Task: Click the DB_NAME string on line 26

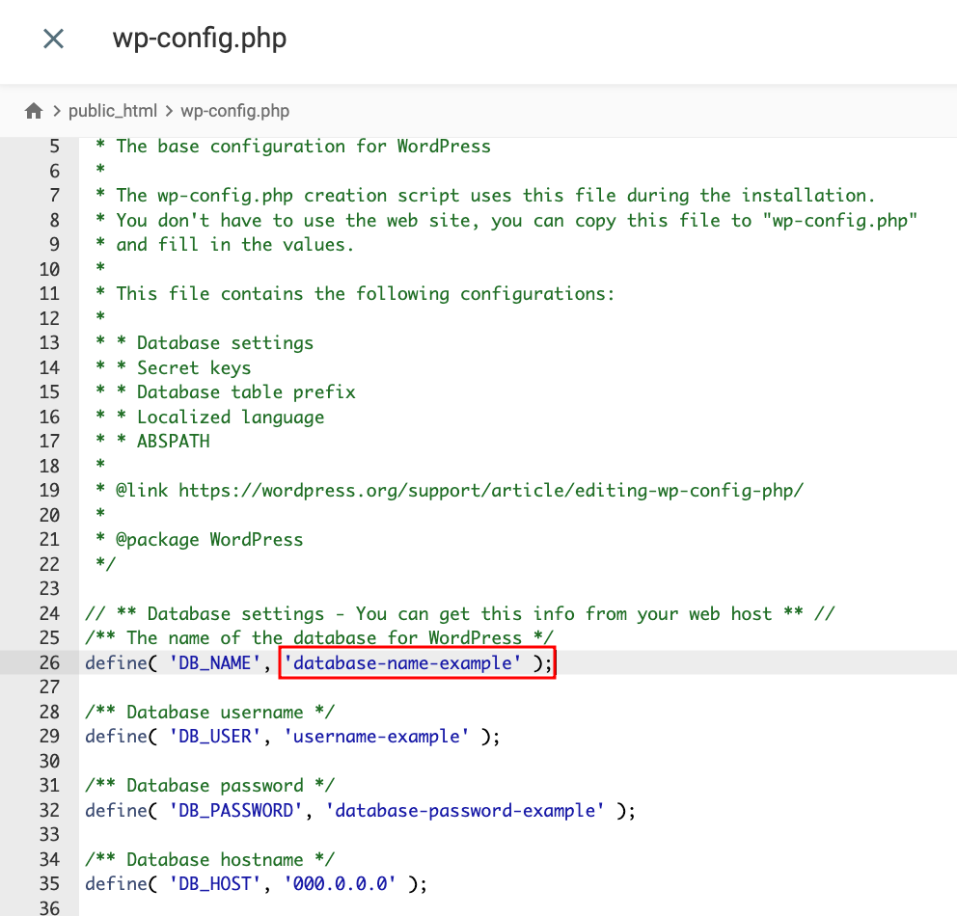Action: point(214,662)
